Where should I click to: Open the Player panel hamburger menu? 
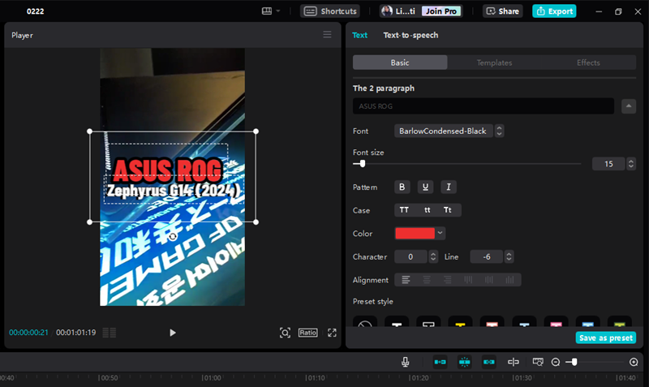pyautogui.click(x=327, y=35)
